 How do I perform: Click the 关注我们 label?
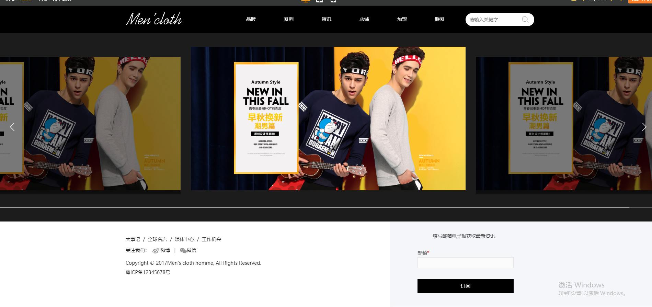click(x=136, y=250)
